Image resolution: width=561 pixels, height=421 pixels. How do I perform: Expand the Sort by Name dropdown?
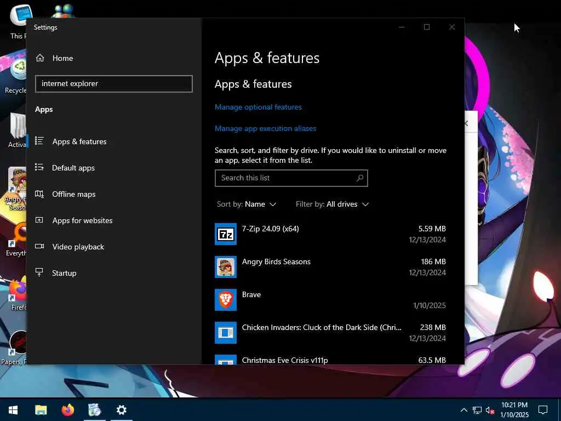pyautogui.click(x=247, y=204)
